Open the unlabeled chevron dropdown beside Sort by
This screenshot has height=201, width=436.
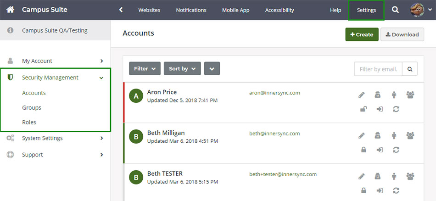212,68
